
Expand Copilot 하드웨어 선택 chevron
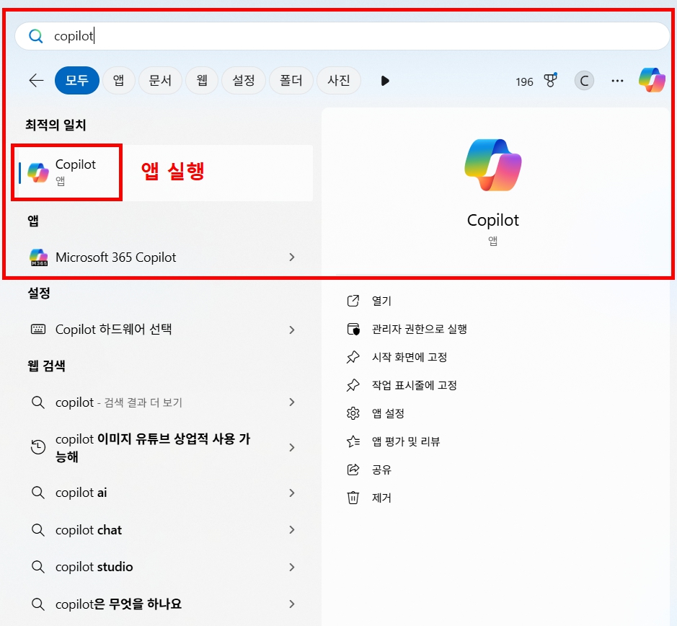[292, 330]
